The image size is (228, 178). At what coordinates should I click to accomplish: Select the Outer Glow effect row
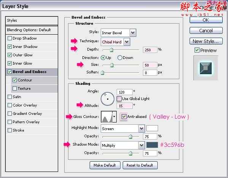click(x=32, y=55)
